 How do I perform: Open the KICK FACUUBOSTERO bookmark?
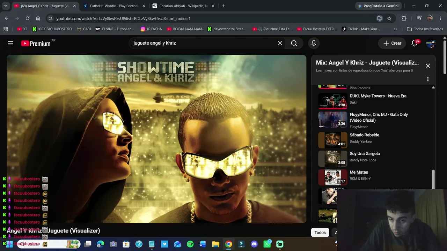coord(52,29)
